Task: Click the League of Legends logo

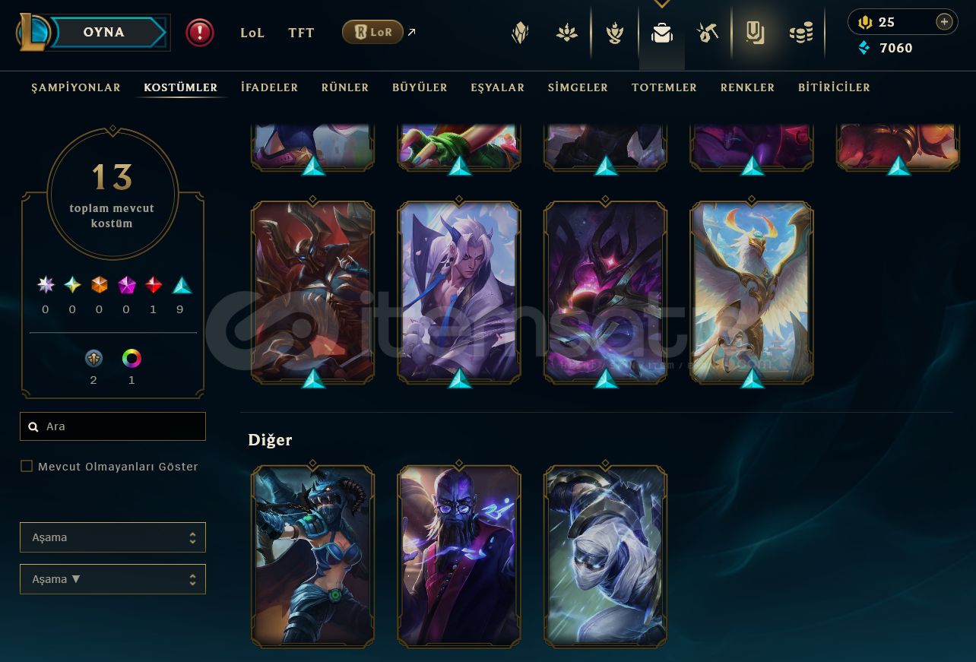Action: (x=34, y=32)
